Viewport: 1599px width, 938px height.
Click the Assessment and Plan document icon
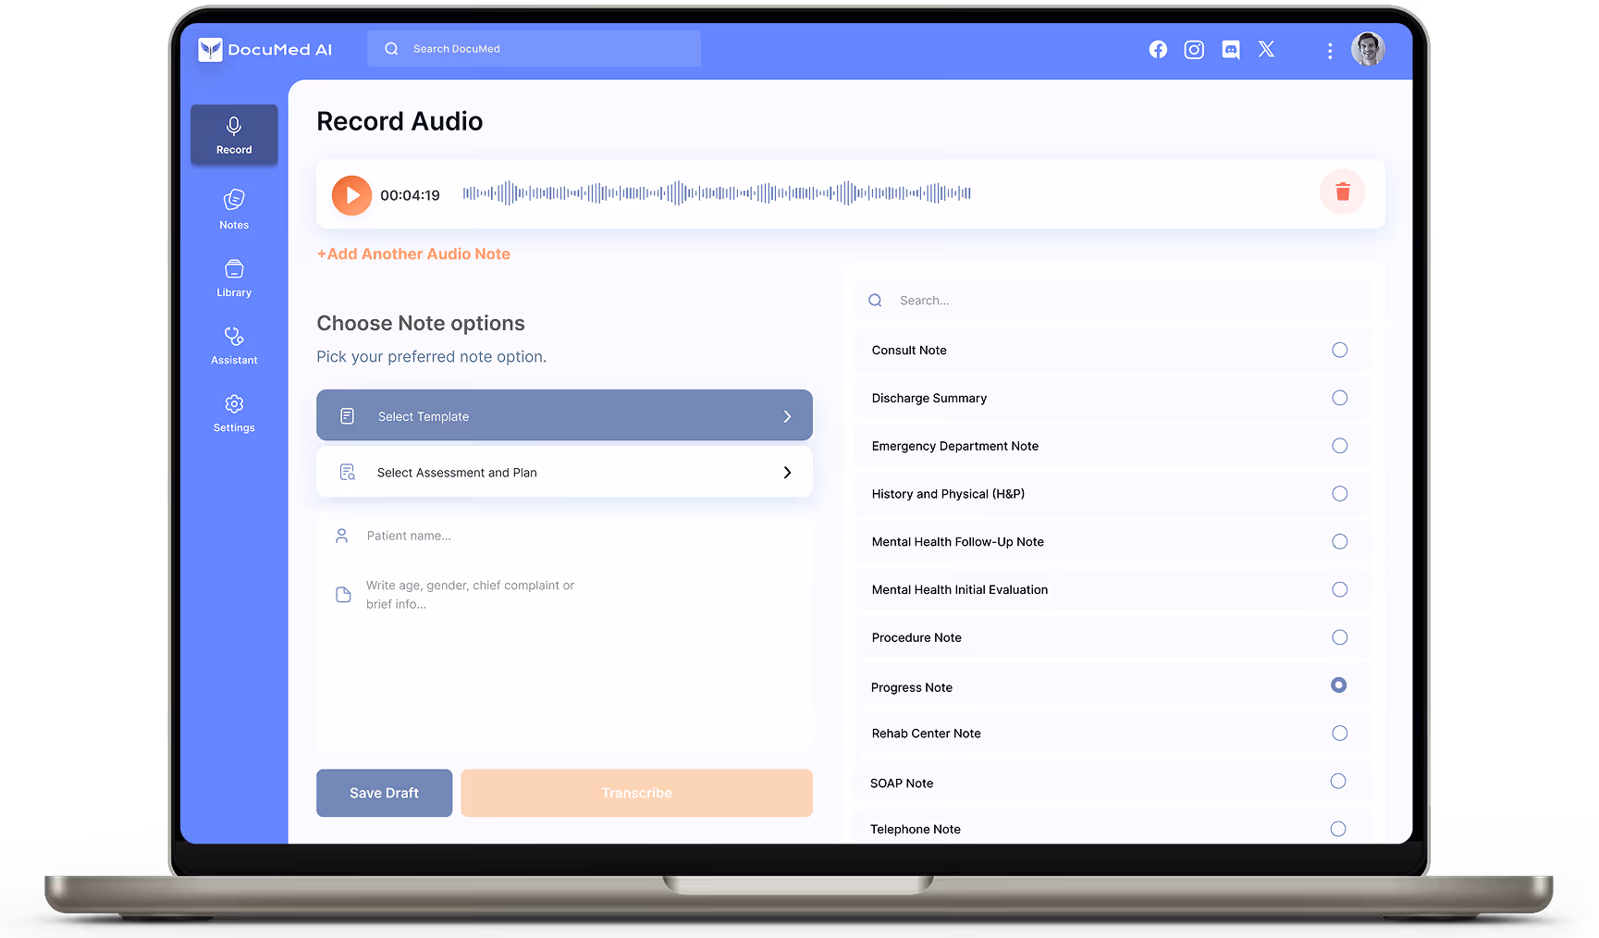(x=348, y=473)
